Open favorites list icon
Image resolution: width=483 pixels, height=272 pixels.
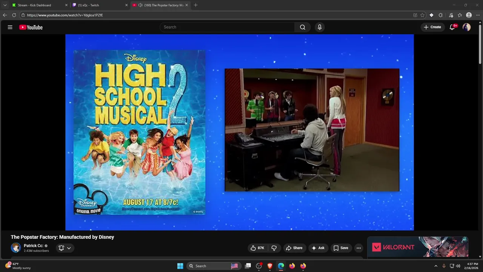(460, 15)
